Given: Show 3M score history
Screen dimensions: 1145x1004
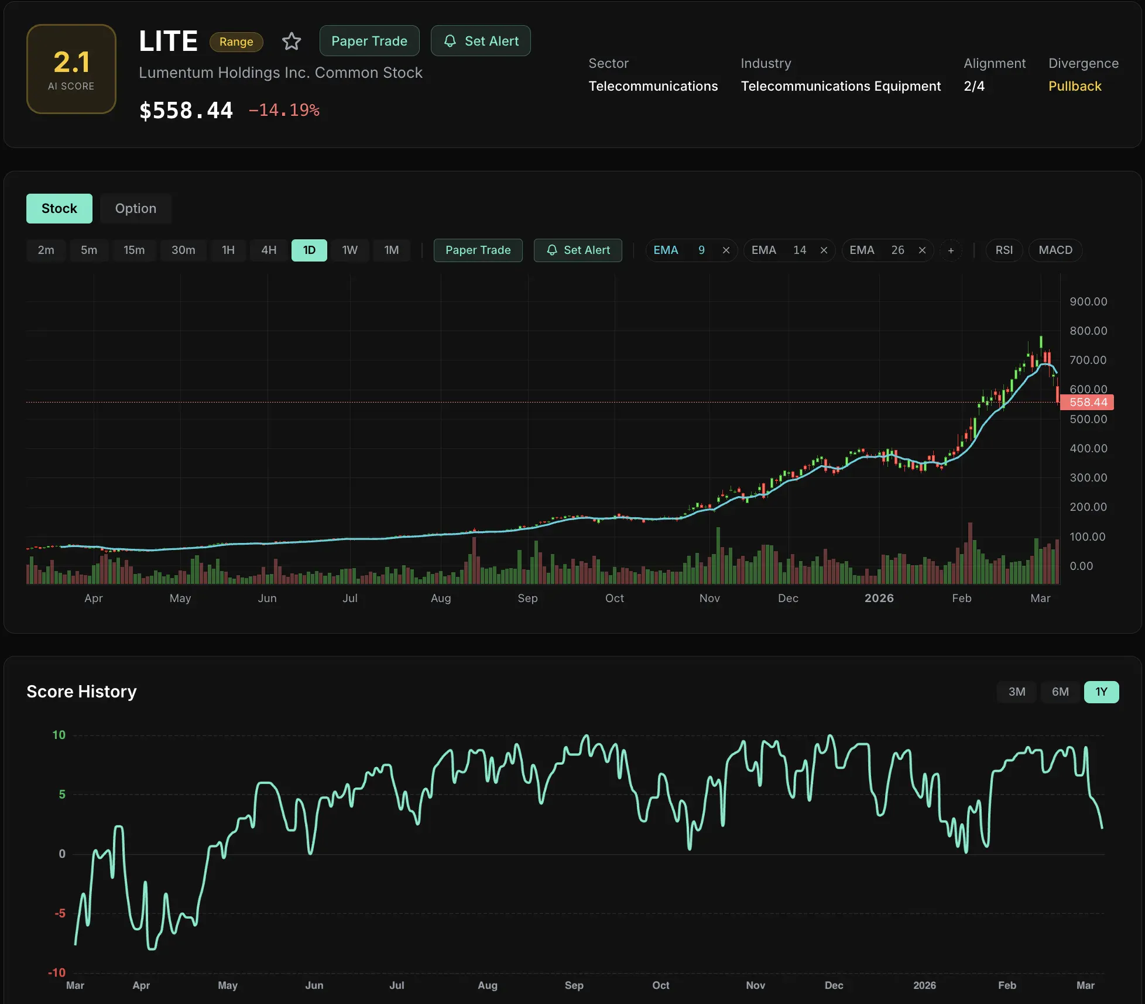Looking at the screenshot, I should (x=1017, y=692).
